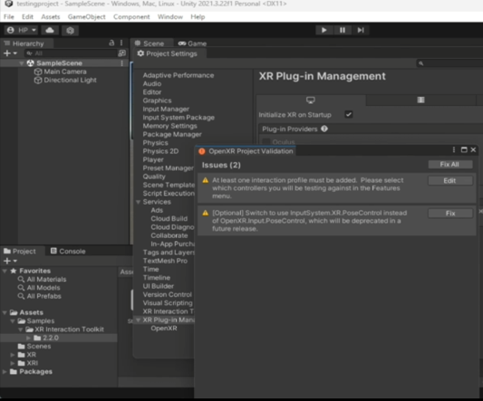Expand the XRI folder arrow
Viewport: 483px width, 401px height.
(x=13, y=363)
